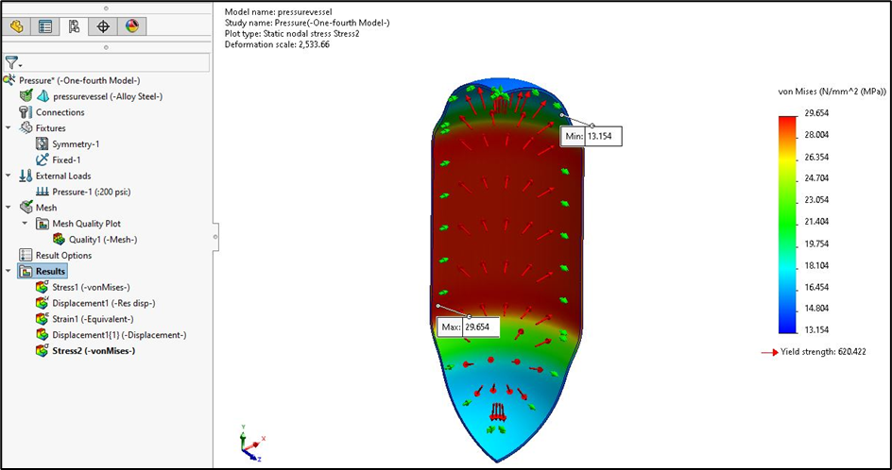Click the Connections bolt icon
Viewport: 892px width, 470px height.
(x=26, y=112)
